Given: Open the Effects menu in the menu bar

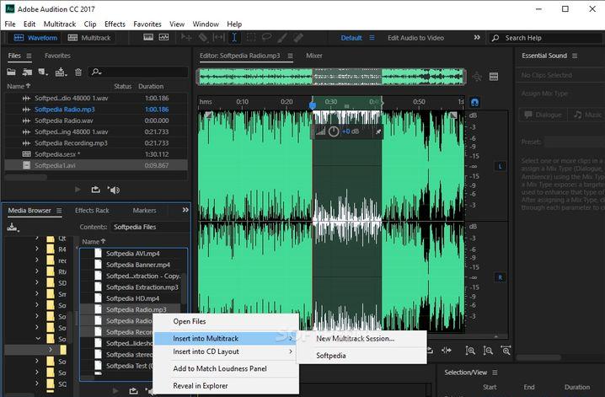Looking at the screenshot, I should (115, 24).
